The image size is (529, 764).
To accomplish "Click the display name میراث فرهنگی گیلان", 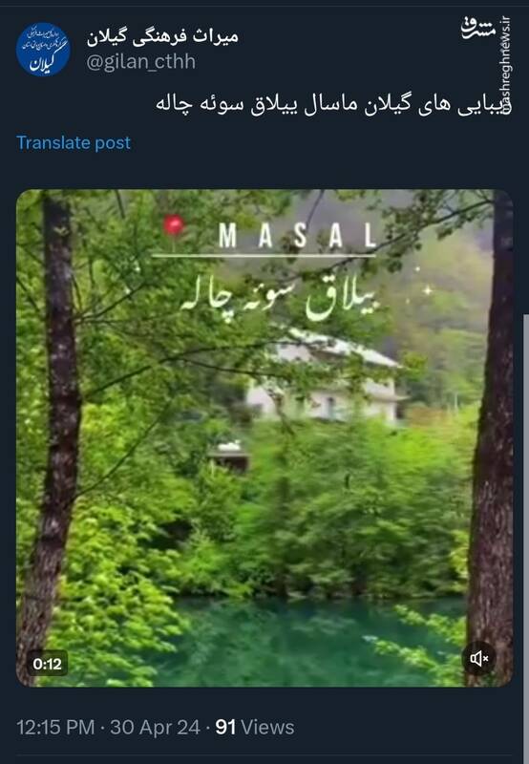I will pyautogui.click(x=162, y=36).
